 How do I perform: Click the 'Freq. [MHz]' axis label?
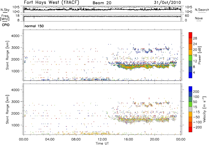click(5, 18)
